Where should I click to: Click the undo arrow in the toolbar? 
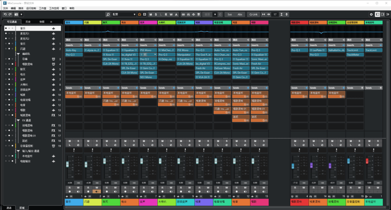(x=5, y=14)
